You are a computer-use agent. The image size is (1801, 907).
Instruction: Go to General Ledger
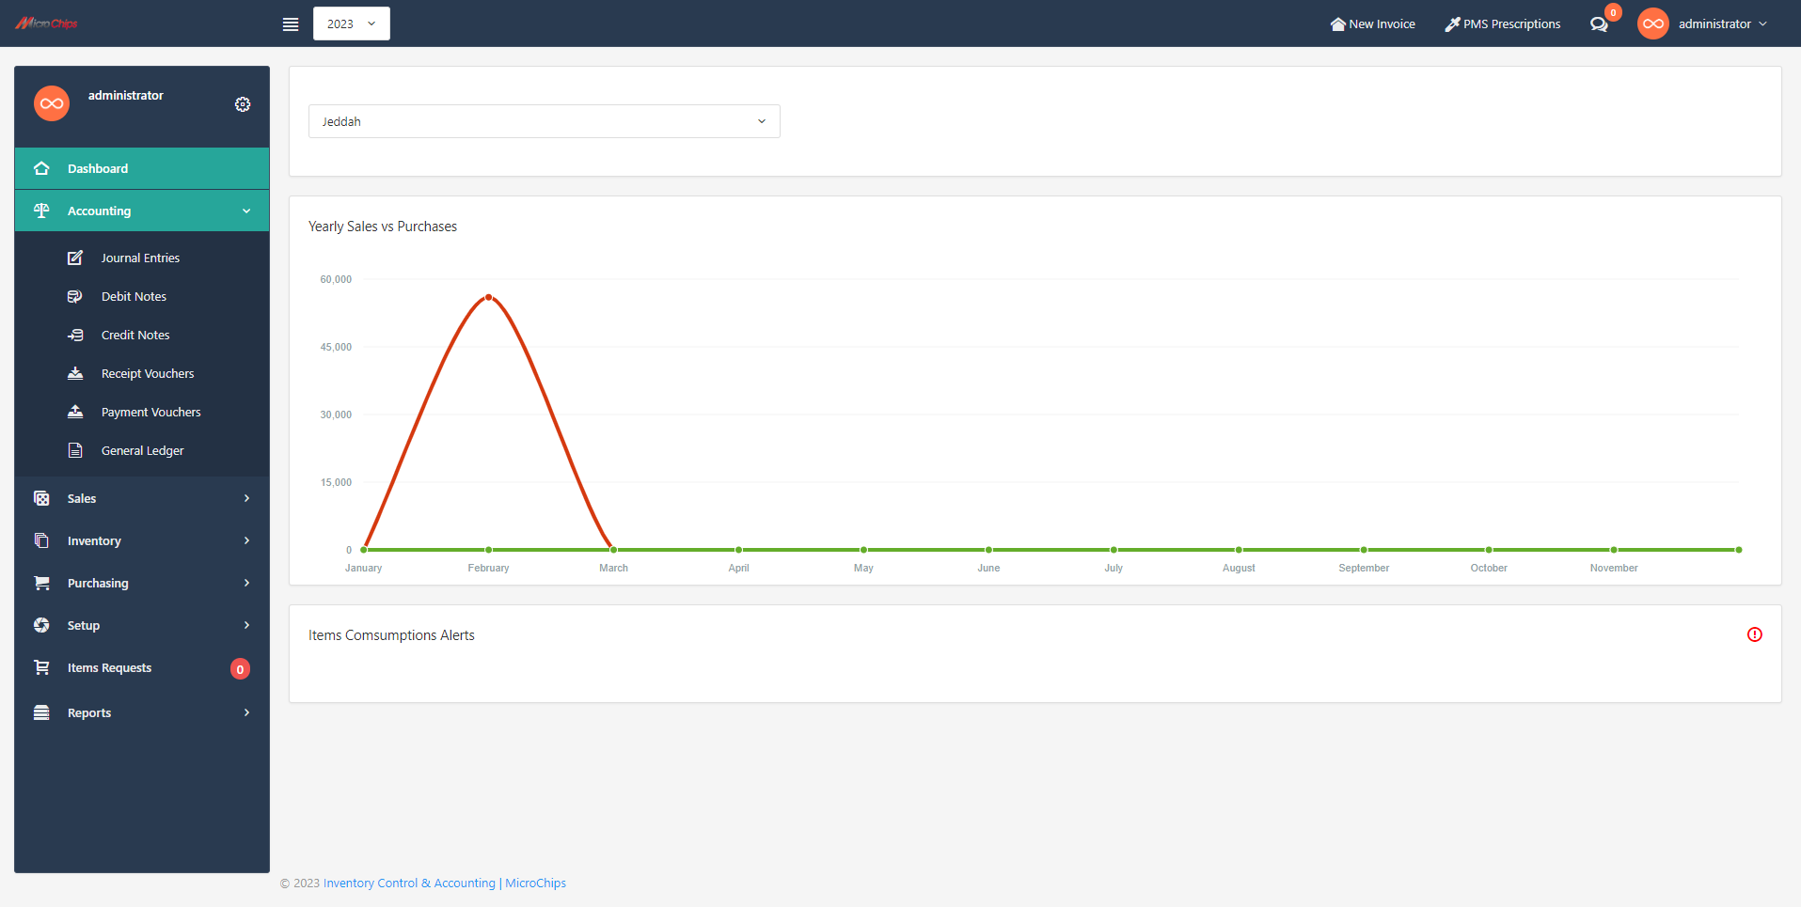pos(142,450)
